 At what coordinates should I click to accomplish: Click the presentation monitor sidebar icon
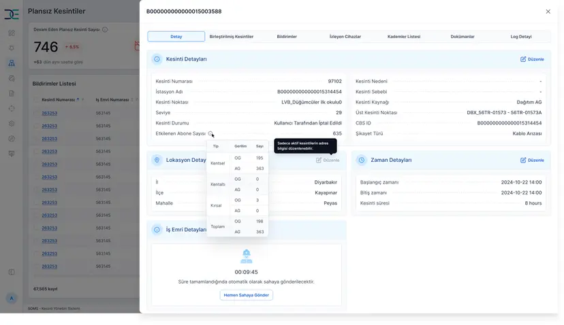[x=12, y=154]
